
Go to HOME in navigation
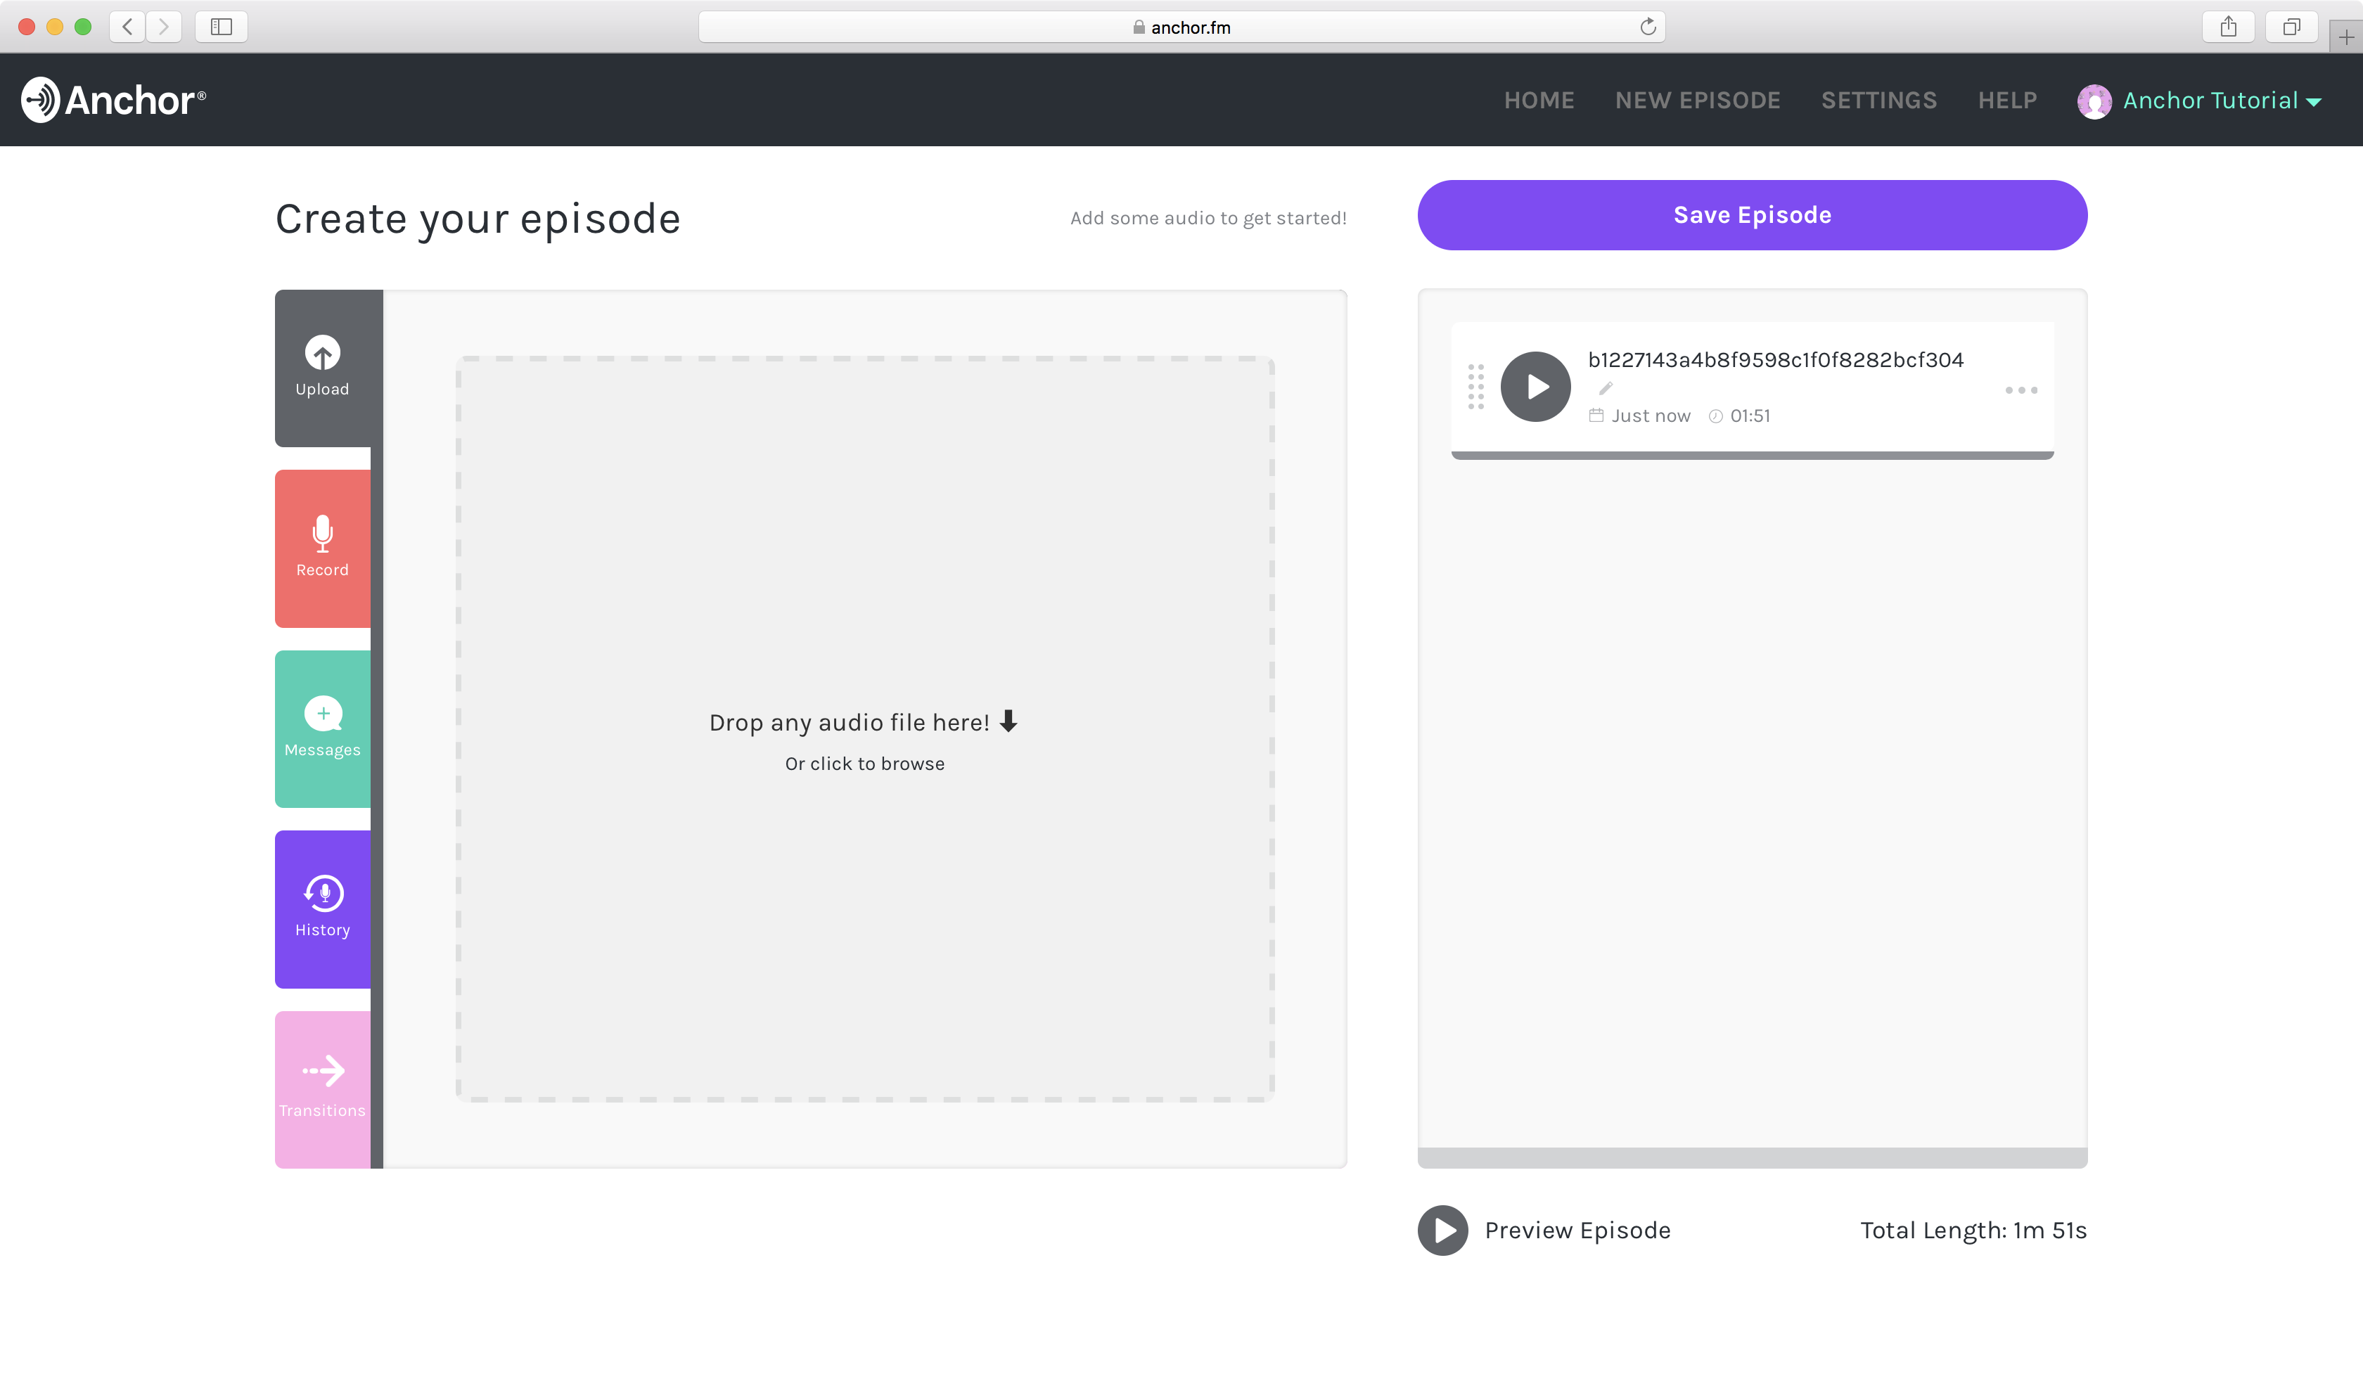(x=1539, y=101)
